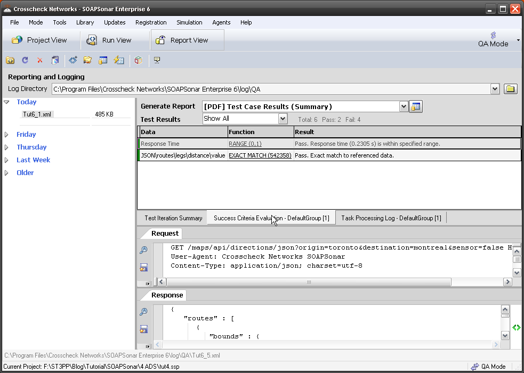The width and height of the screenshot is (524, 373).
Task: Click the Log Directory path field
Action: click(x=271, y=89)
